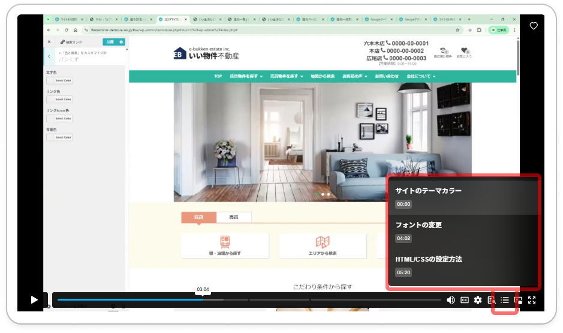Click the browser forward arrow

pyautogui.click(x=58, y=30)
